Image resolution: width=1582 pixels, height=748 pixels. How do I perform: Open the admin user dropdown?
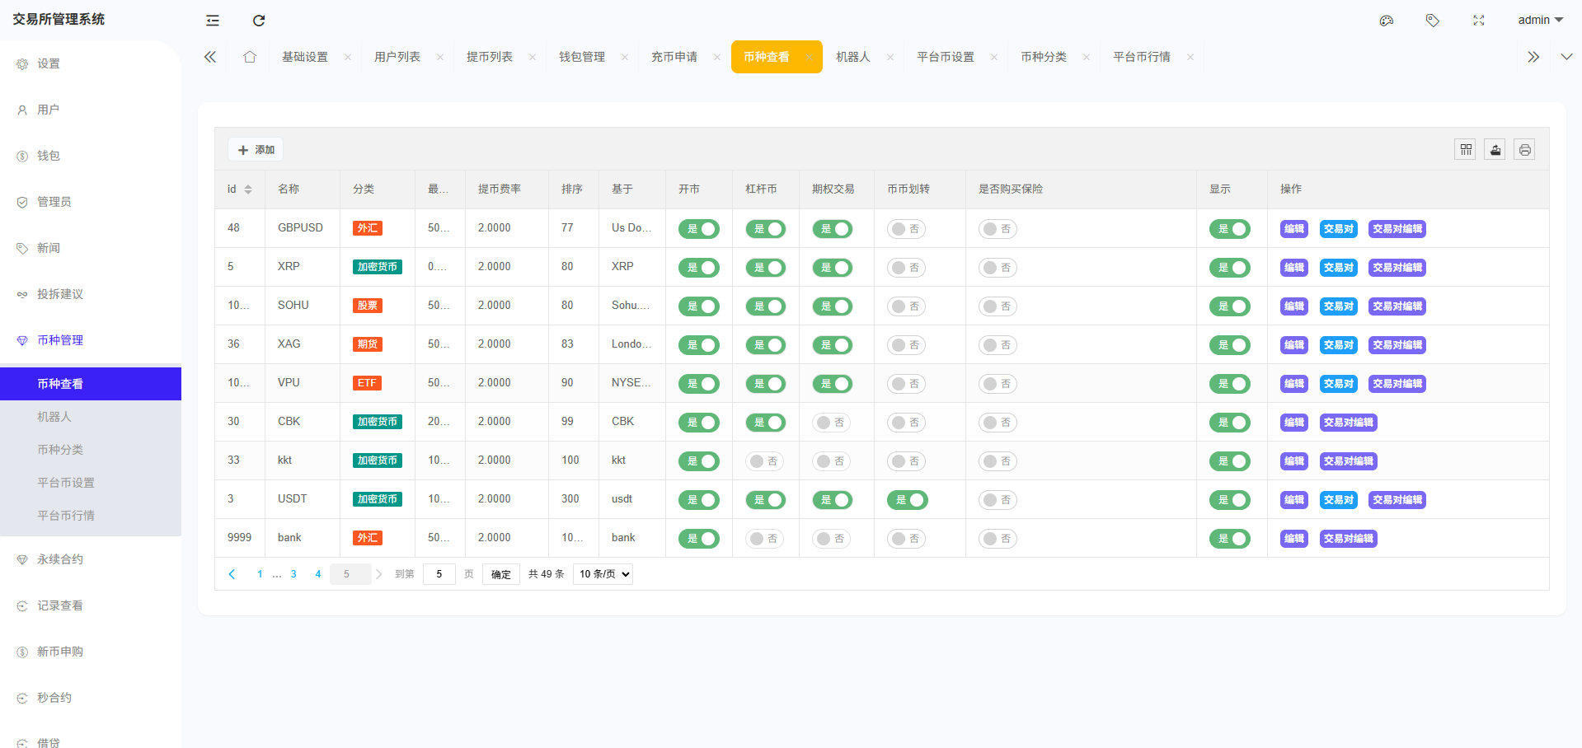1540,21
